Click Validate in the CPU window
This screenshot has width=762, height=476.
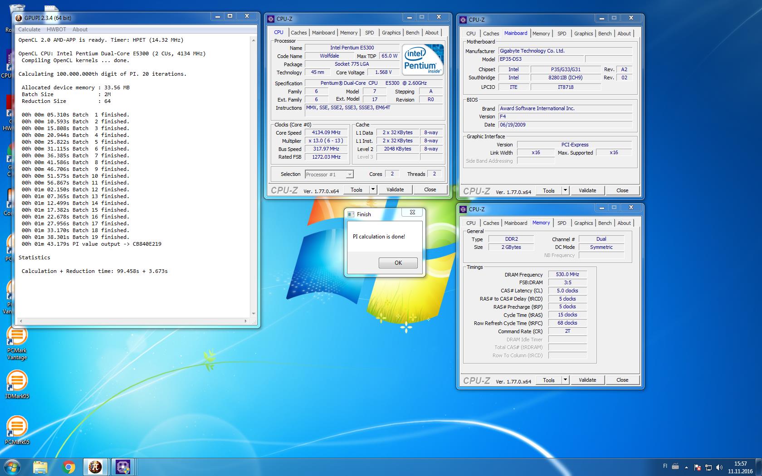click(395, 189)
